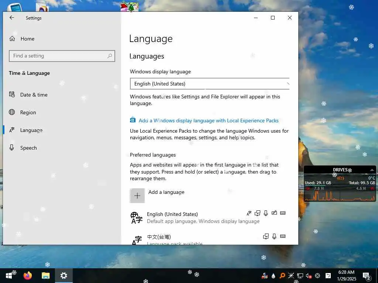Viewport: 378px width, 283px height.
Task: Minimize the Settings window
Action: tap(256, 18)
